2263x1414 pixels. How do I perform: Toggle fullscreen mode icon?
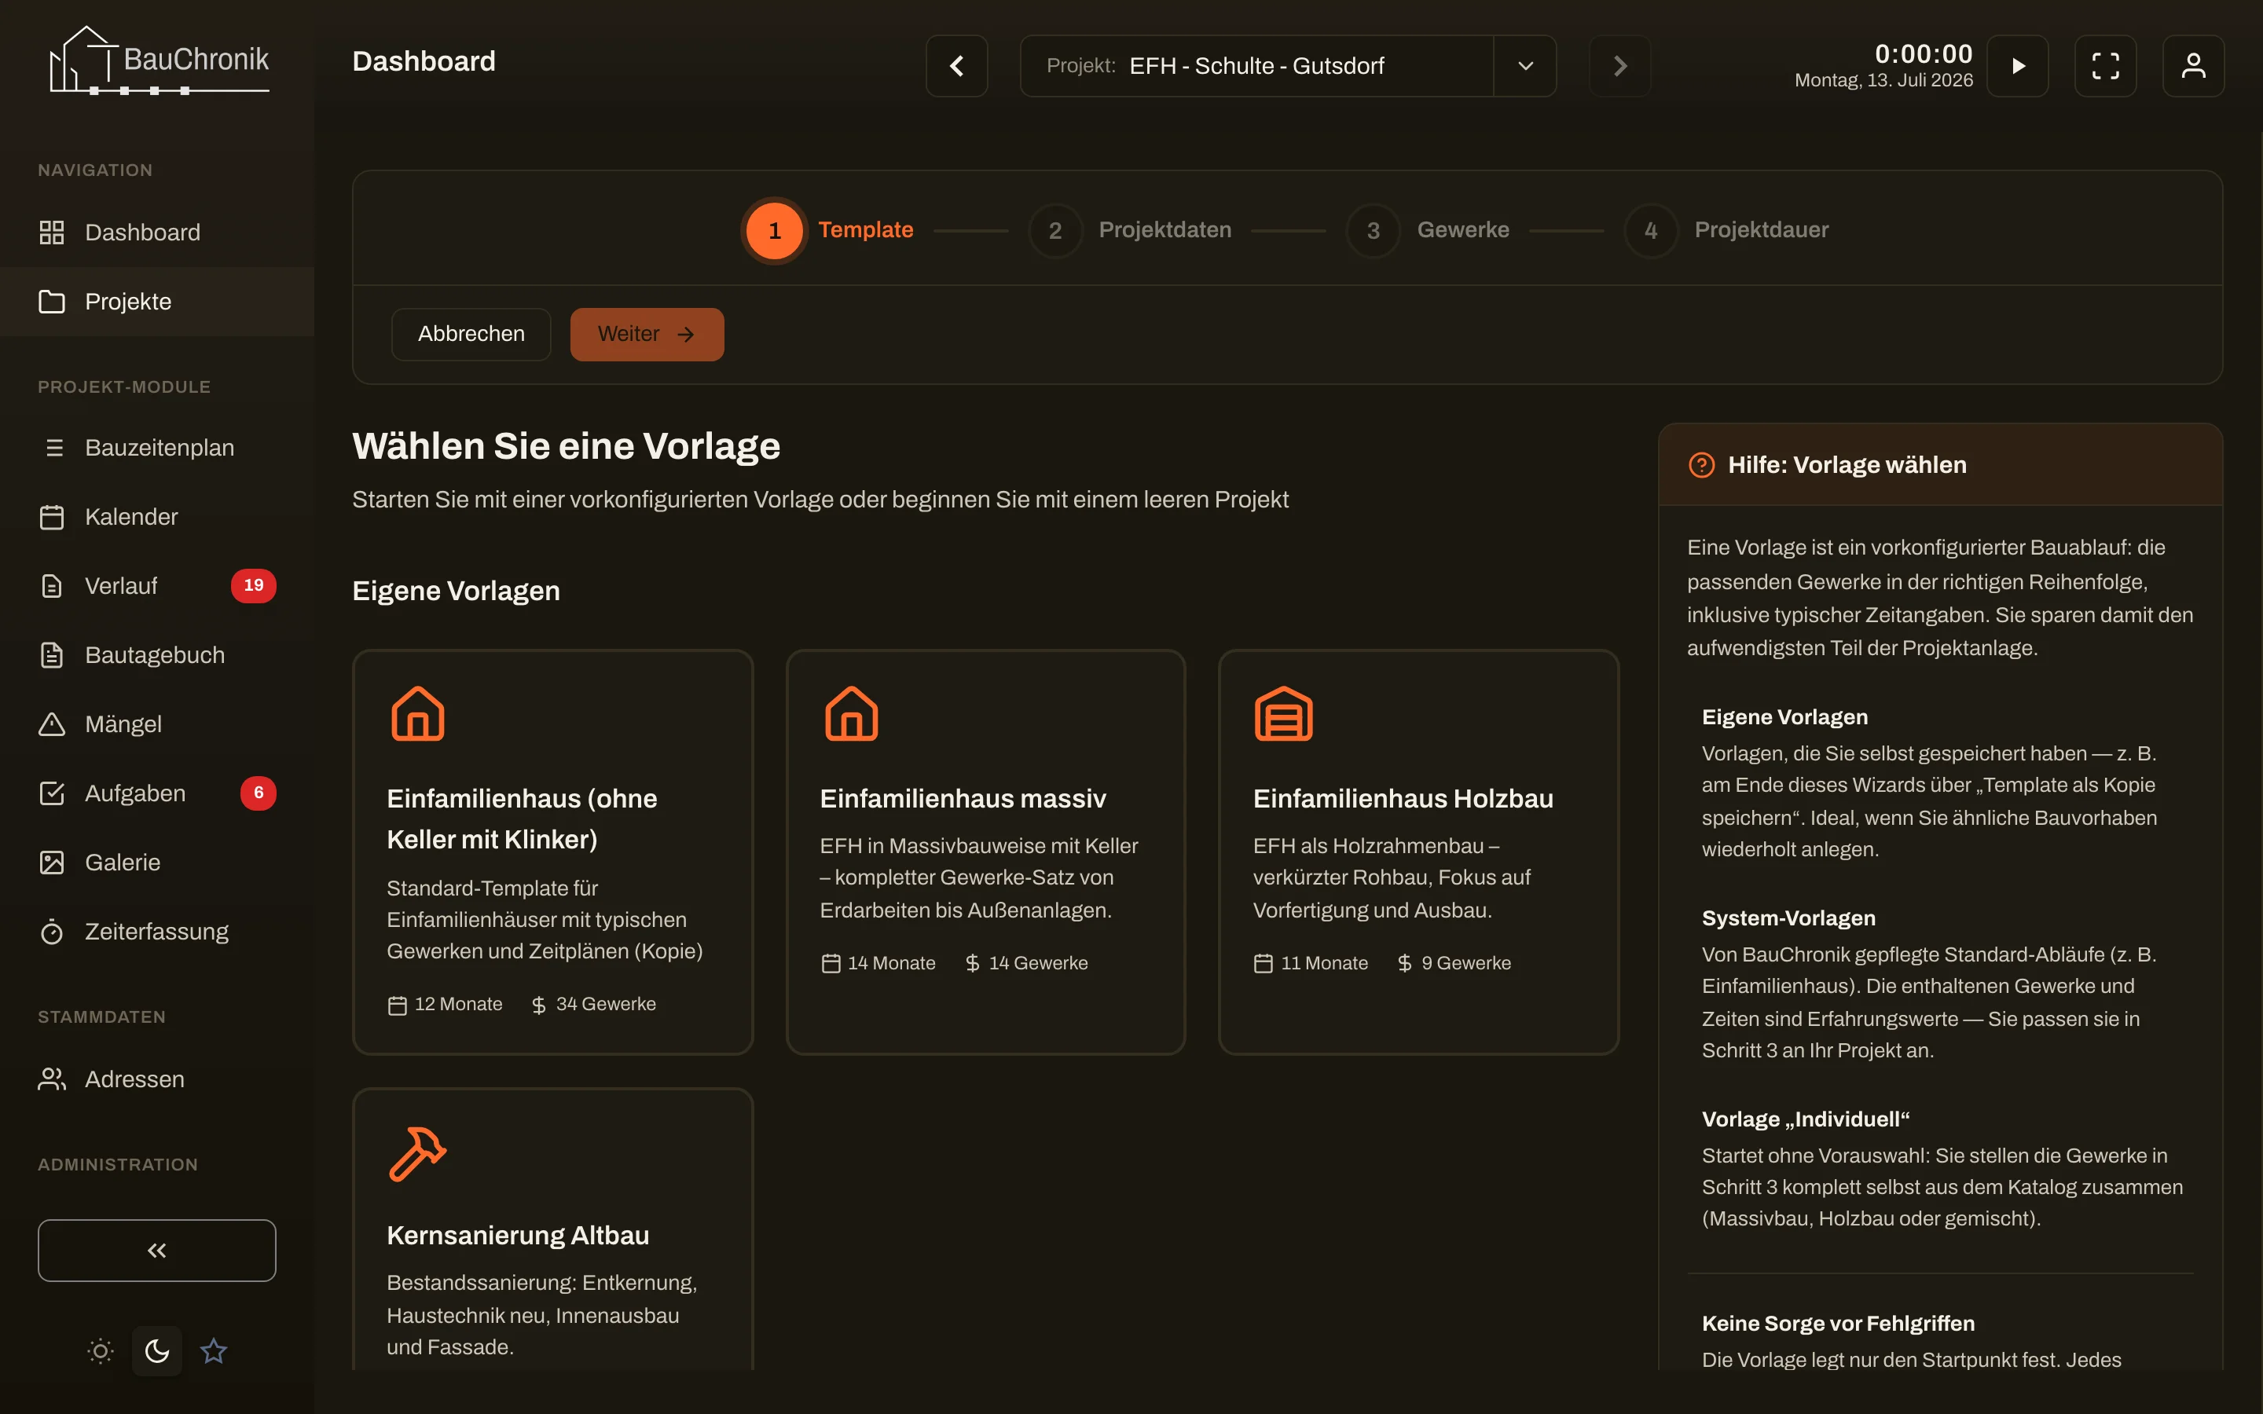click(x=2106, y=65)
